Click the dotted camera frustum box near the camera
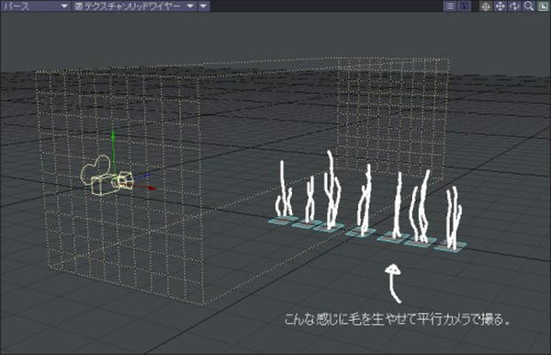551x355 pixels. coord(121,187)
